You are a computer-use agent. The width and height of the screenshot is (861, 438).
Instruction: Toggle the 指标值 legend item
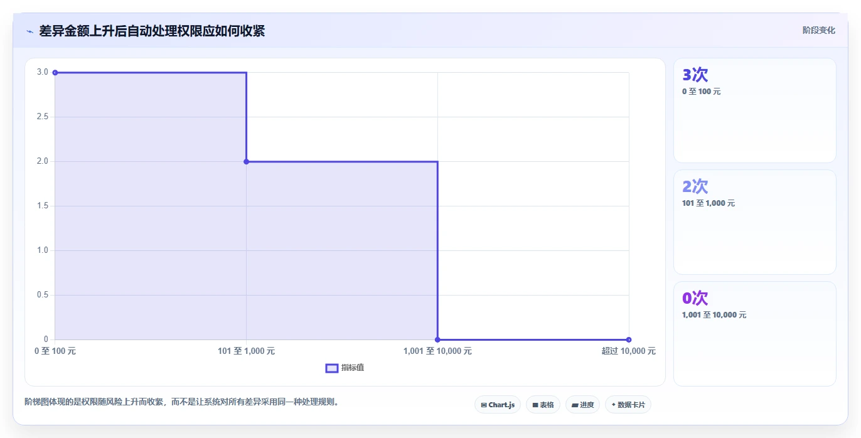[x=345, y=368]
